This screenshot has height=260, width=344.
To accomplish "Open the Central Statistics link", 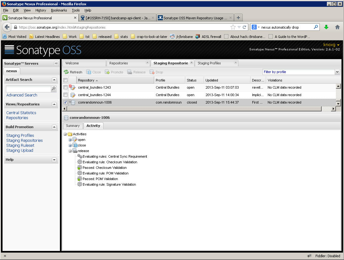I will click(21, 113).
